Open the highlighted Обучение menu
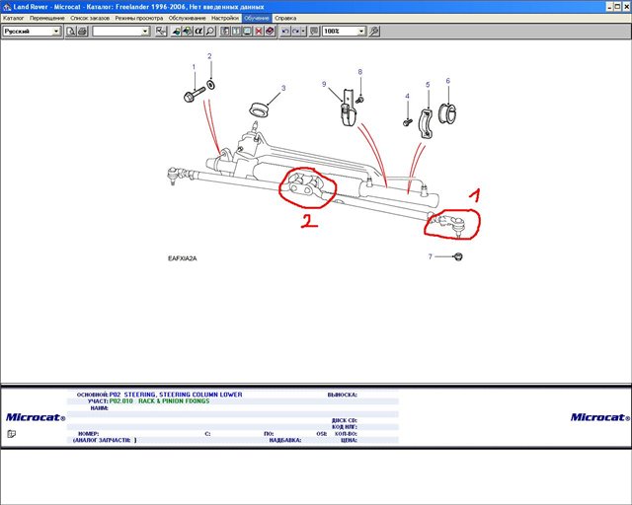Image resolution: width=632 pixels, height=505 pixels. tap(257, 18)
